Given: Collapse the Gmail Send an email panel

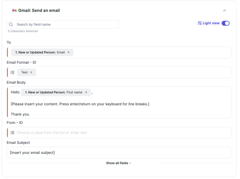Looking at the screenshot, I should click(x=225, y=11).
